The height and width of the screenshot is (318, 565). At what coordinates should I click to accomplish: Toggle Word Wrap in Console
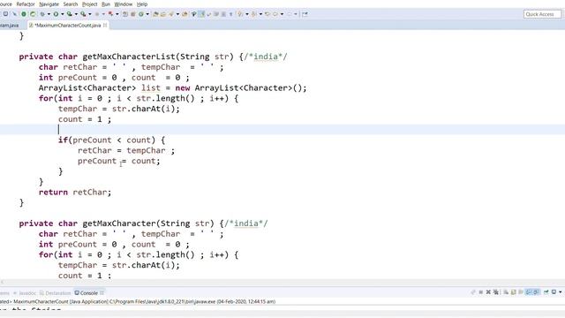point(520,292)
